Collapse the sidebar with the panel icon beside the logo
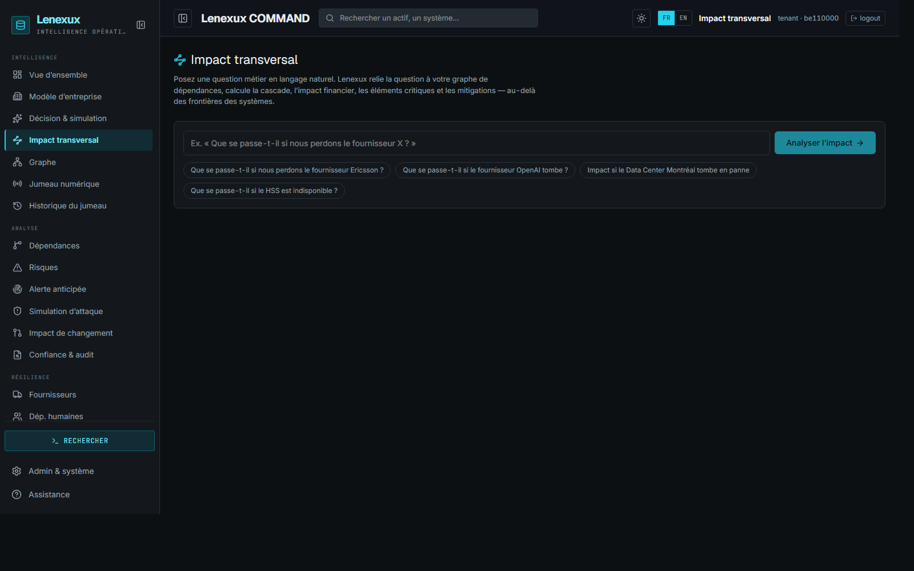Screen dimensions: 914x571 [141, 25]
